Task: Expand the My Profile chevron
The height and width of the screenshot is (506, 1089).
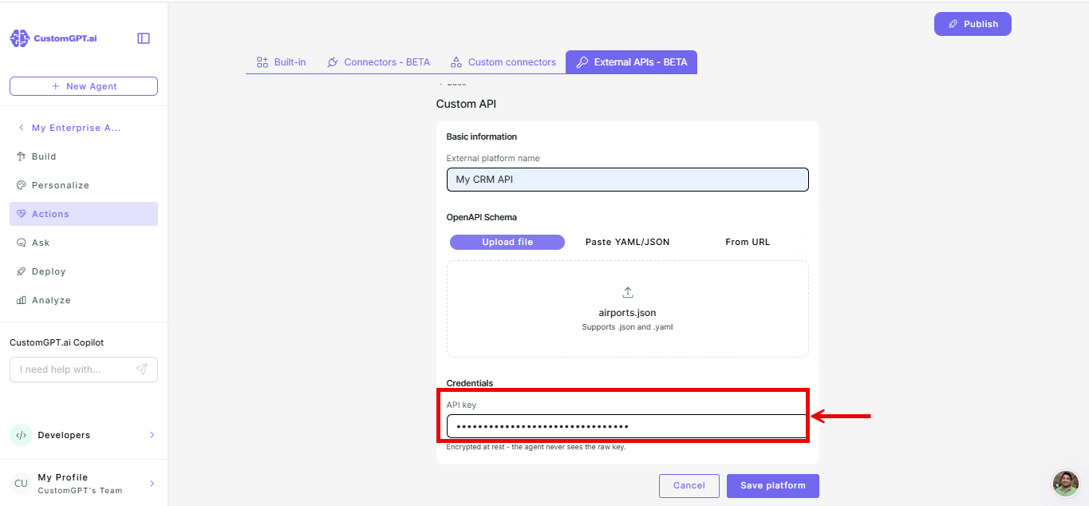Action: [152, 484]
